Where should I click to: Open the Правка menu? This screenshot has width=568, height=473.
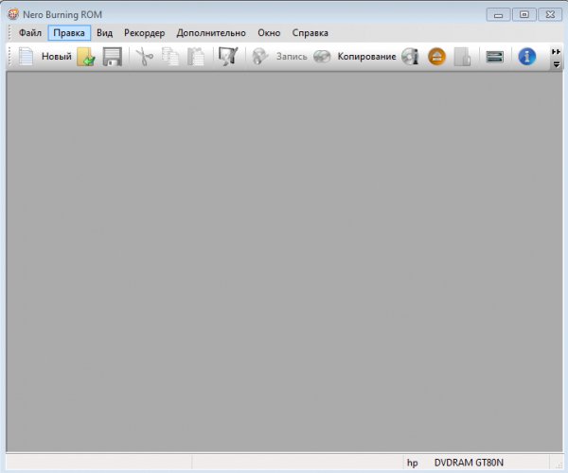pyautogui.click(x=69, y=33)
